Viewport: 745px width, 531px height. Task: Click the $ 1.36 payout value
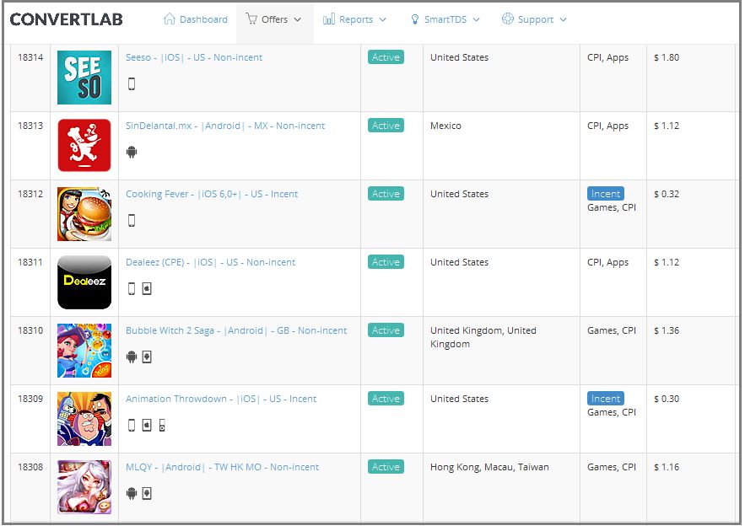coord(667,330)
